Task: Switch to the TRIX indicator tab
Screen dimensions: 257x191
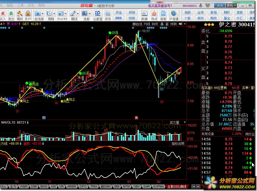Action: click(x=94, y=187)
